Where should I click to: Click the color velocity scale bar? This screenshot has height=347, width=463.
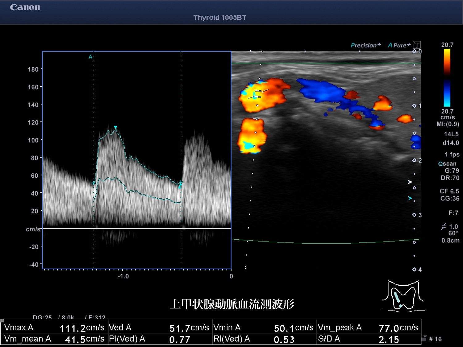click(447, 78)
